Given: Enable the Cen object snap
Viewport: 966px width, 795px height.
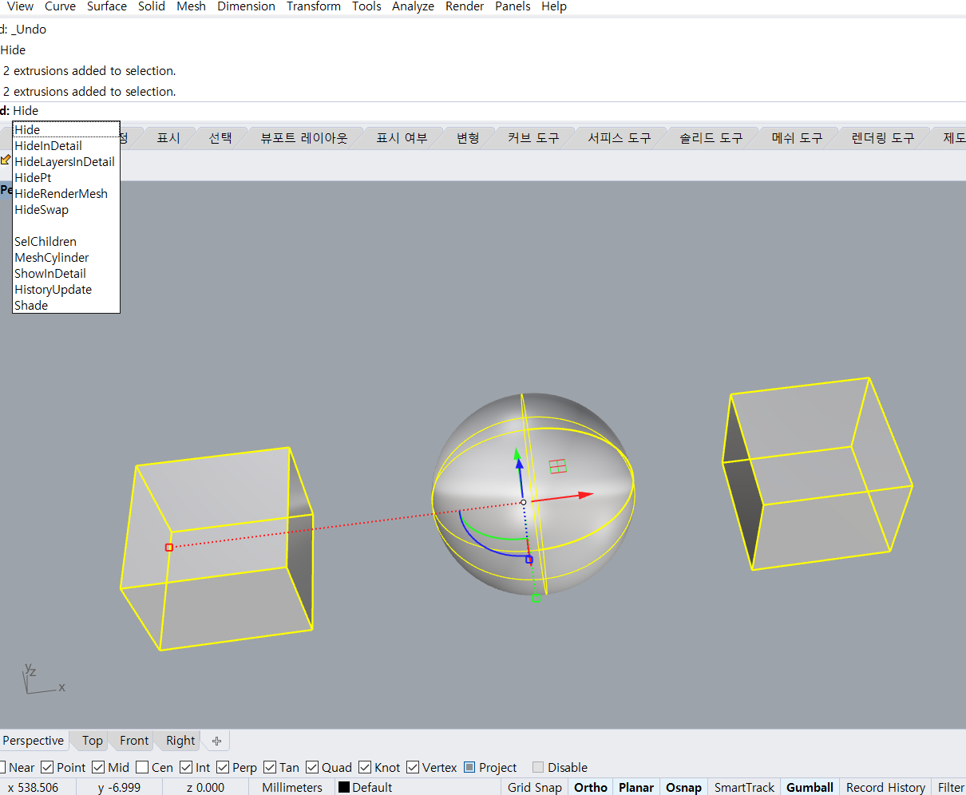Looking at the screenshot, I should click(142, 767).
